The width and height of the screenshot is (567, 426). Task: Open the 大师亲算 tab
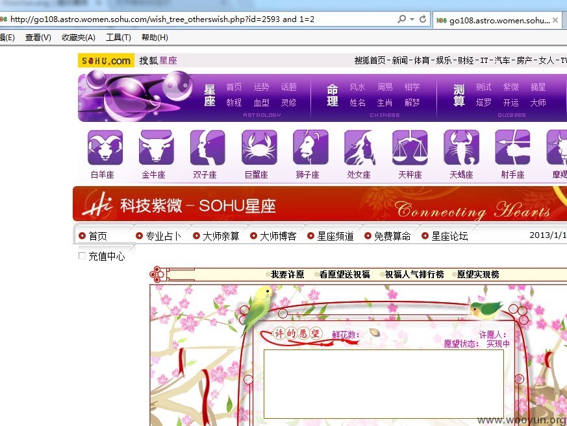click(221, 236)
